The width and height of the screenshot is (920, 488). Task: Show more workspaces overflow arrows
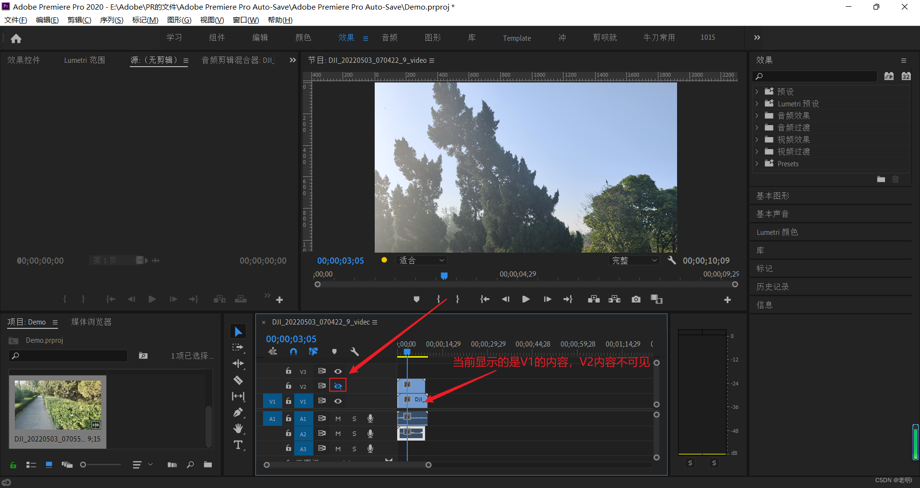click(x=757, y=37)
